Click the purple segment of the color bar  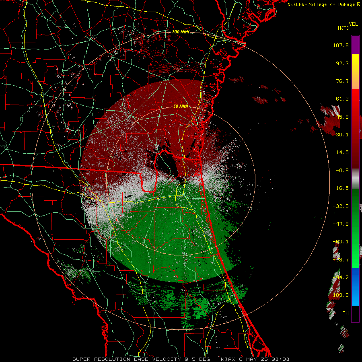pos(355,45)
